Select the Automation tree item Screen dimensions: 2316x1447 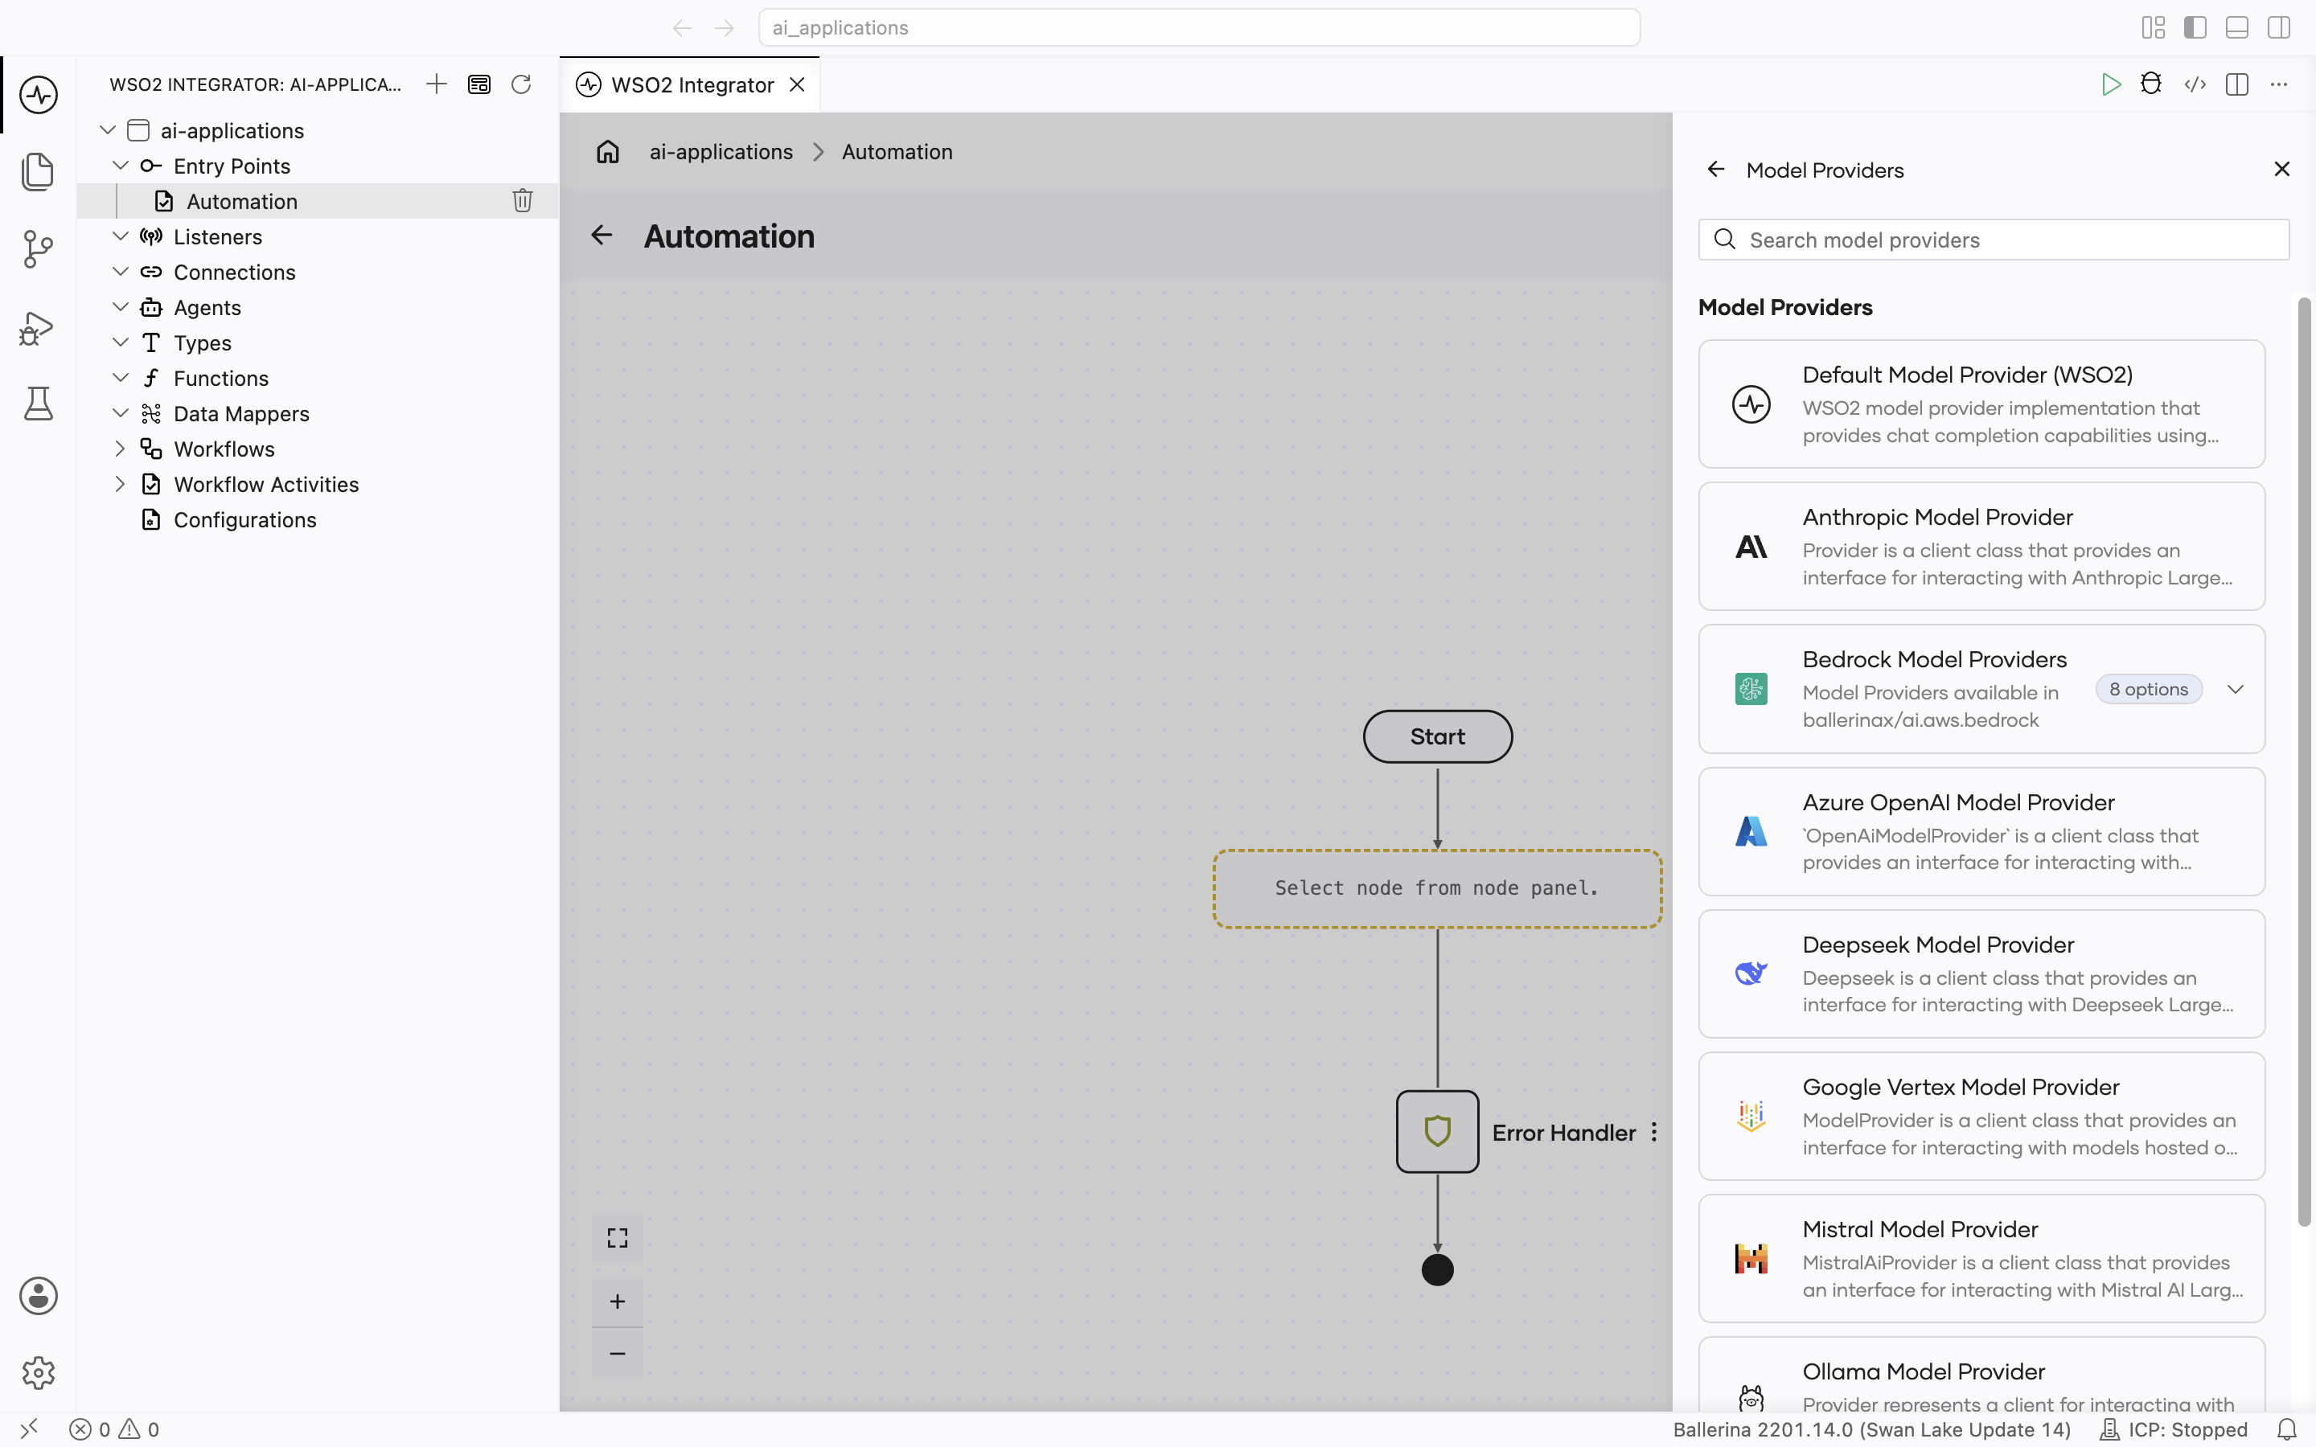(318, 201)
